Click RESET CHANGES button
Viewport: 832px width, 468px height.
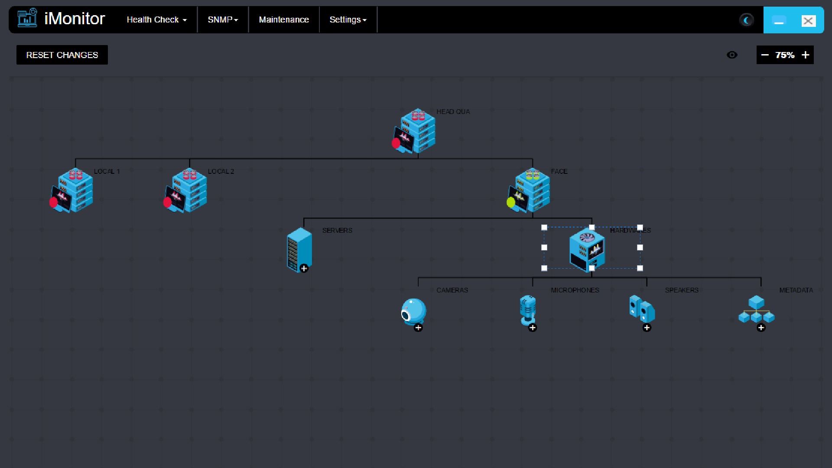click(x=62, y=55)
